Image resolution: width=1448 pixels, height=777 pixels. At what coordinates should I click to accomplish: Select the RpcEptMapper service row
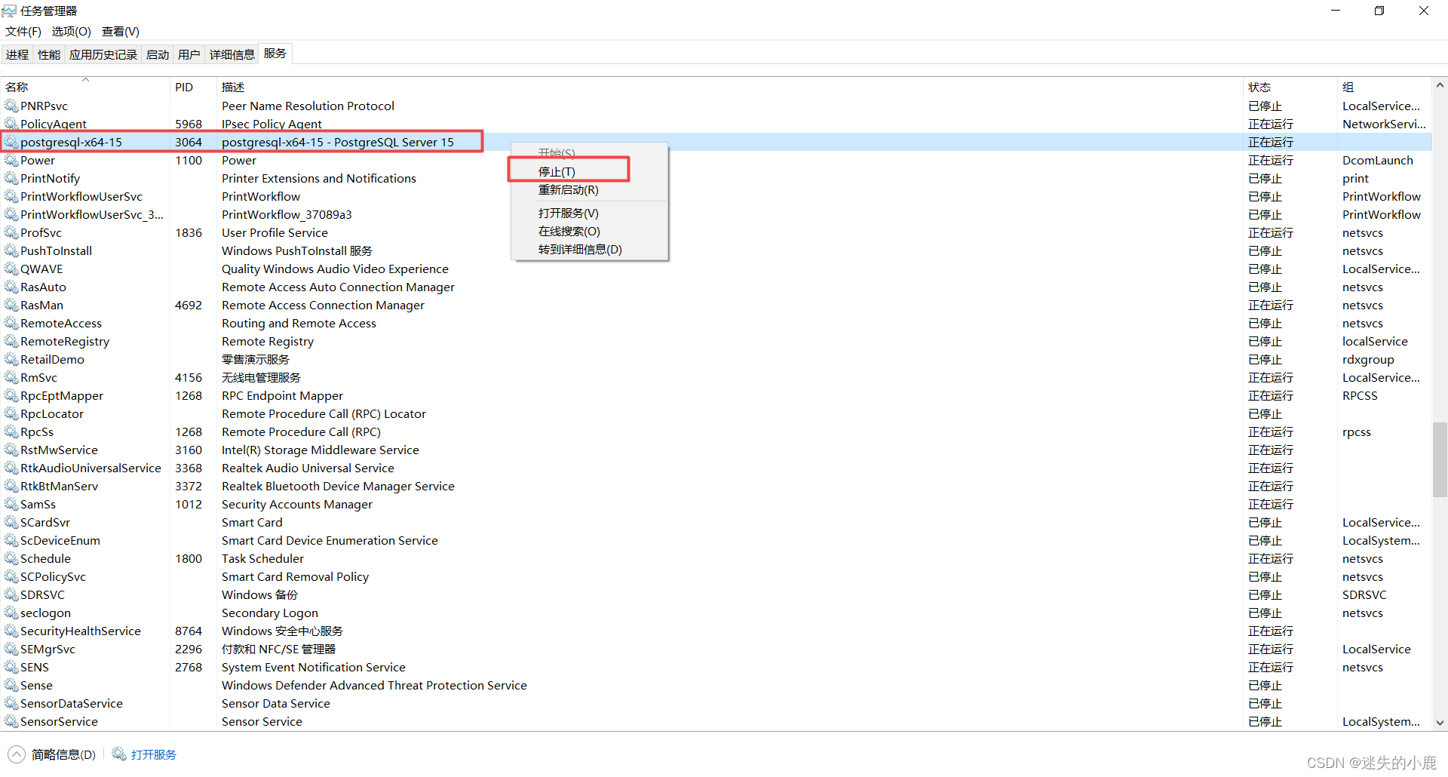tap(716, 395)
